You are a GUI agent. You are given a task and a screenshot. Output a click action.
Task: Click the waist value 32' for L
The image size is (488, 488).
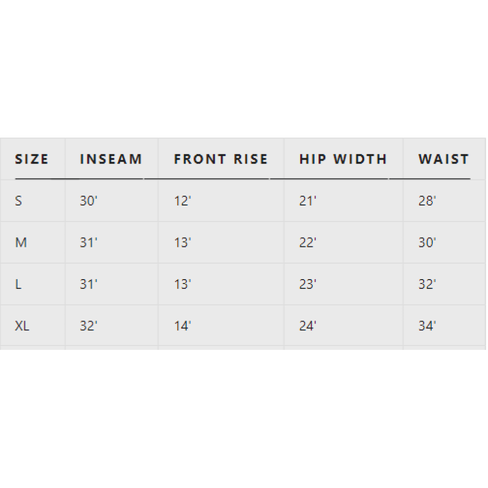(427, 284)
